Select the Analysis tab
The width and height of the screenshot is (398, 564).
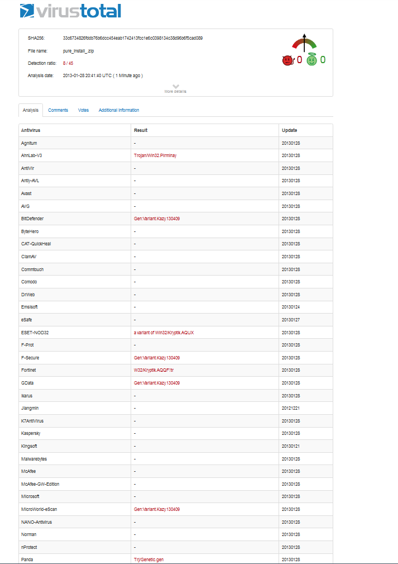tap(31, 110)
